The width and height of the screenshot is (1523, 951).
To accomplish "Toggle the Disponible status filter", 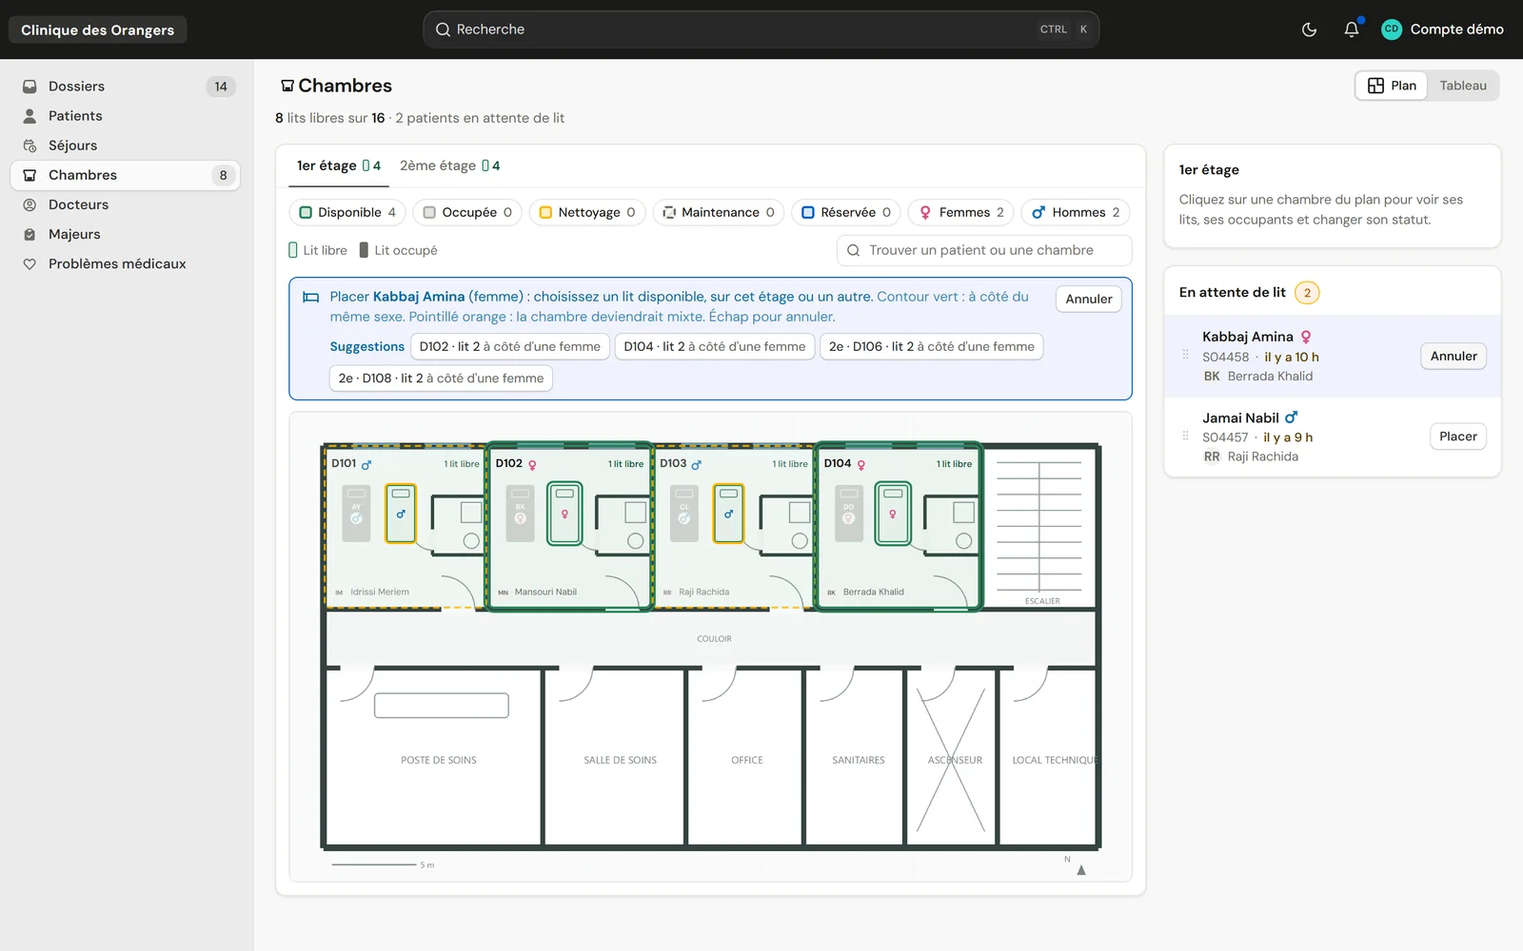I will [x=347, y=212].
